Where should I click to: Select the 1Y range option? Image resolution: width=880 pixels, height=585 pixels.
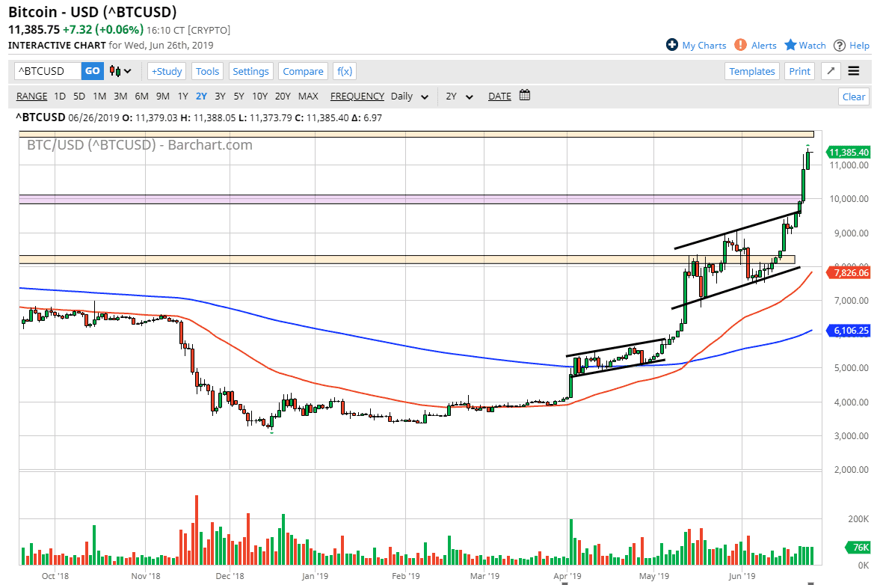[x=182, y=96]
